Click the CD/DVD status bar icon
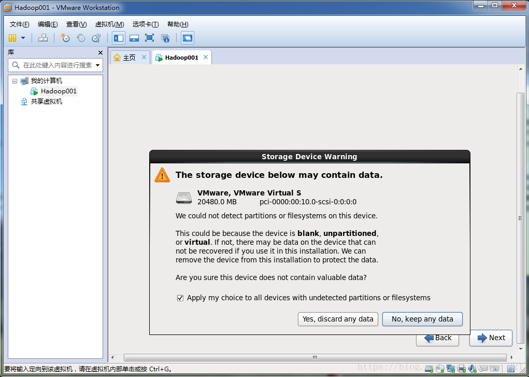 pos(439,369)
